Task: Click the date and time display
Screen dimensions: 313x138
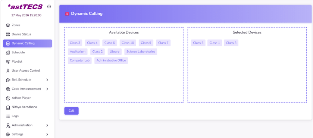Action: (x=26, y=15)
